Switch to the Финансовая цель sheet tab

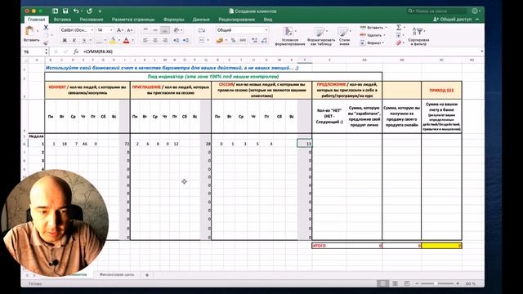[x=117, y=274]
